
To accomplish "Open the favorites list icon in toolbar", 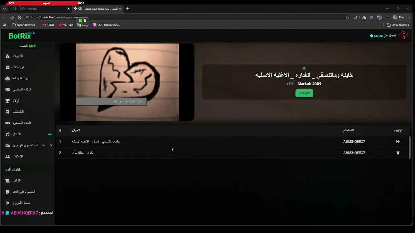I will click(372, 17).
